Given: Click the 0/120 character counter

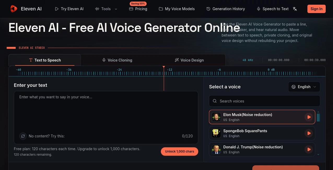Looking at the screenshot, I should [x=188, y=136].
